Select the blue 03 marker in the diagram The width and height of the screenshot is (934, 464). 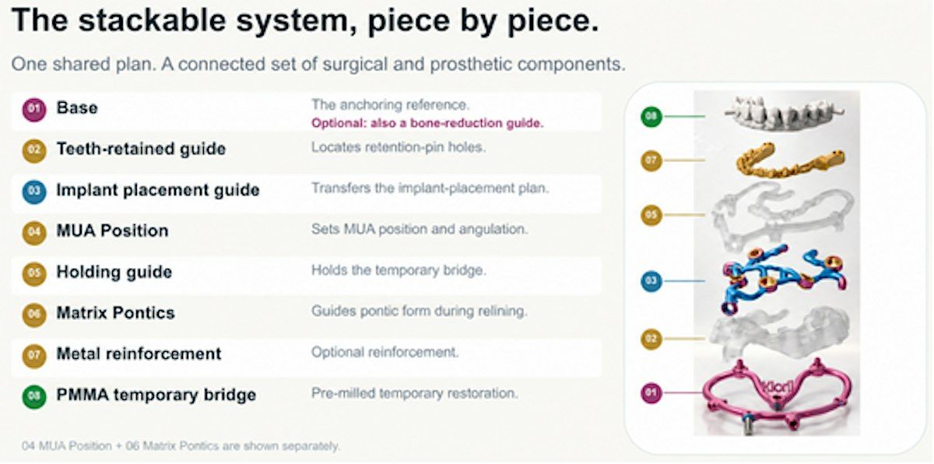(x=651, y=282)
